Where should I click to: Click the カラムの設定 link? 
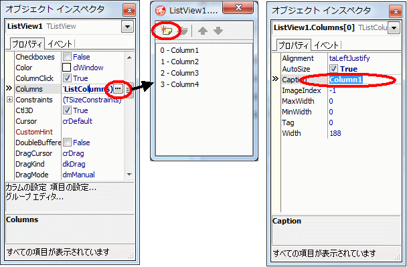[x=26, y=187]
